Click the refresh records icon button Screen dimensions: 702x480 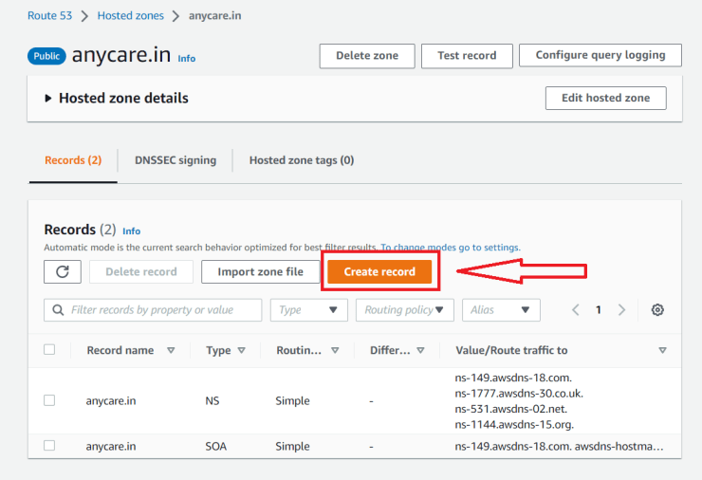(63, 272)
